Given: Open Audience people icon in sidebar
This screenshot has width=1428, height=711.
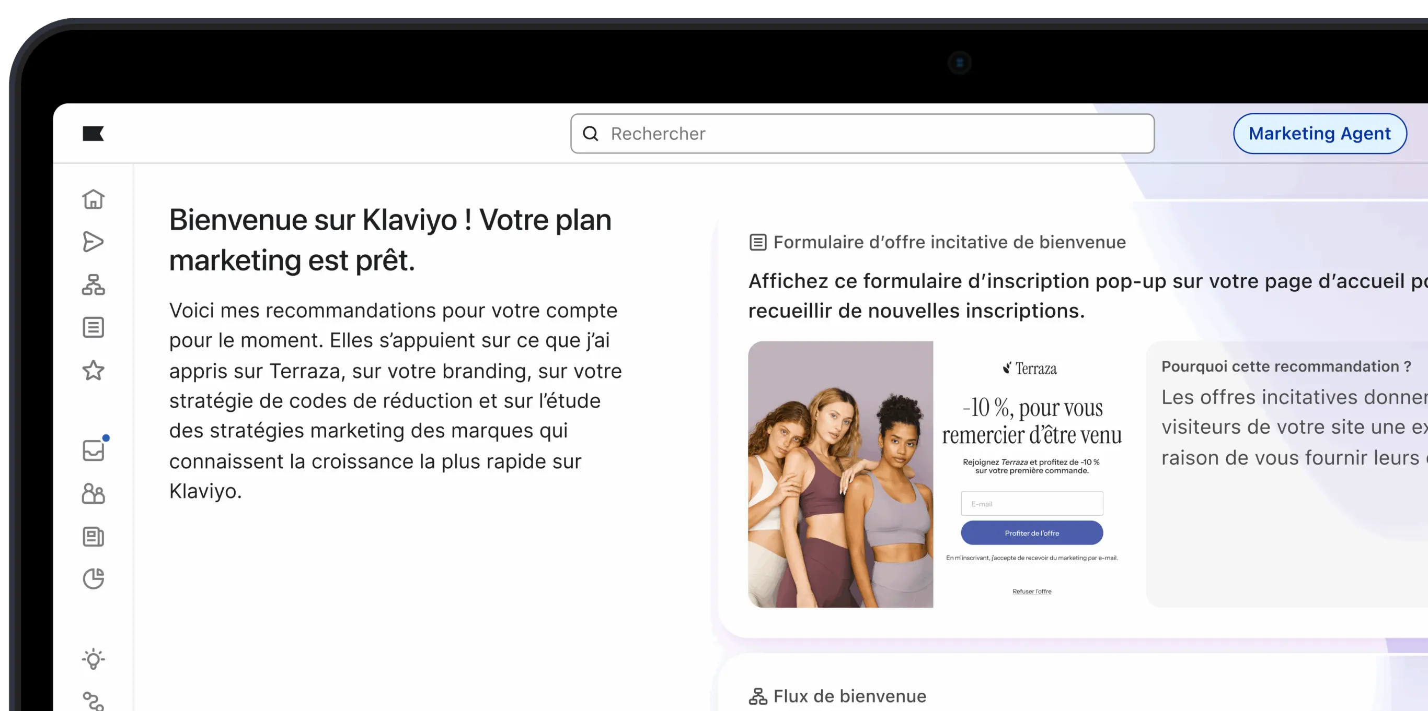Looking at the screenshot, I should [x=93, y=493].
